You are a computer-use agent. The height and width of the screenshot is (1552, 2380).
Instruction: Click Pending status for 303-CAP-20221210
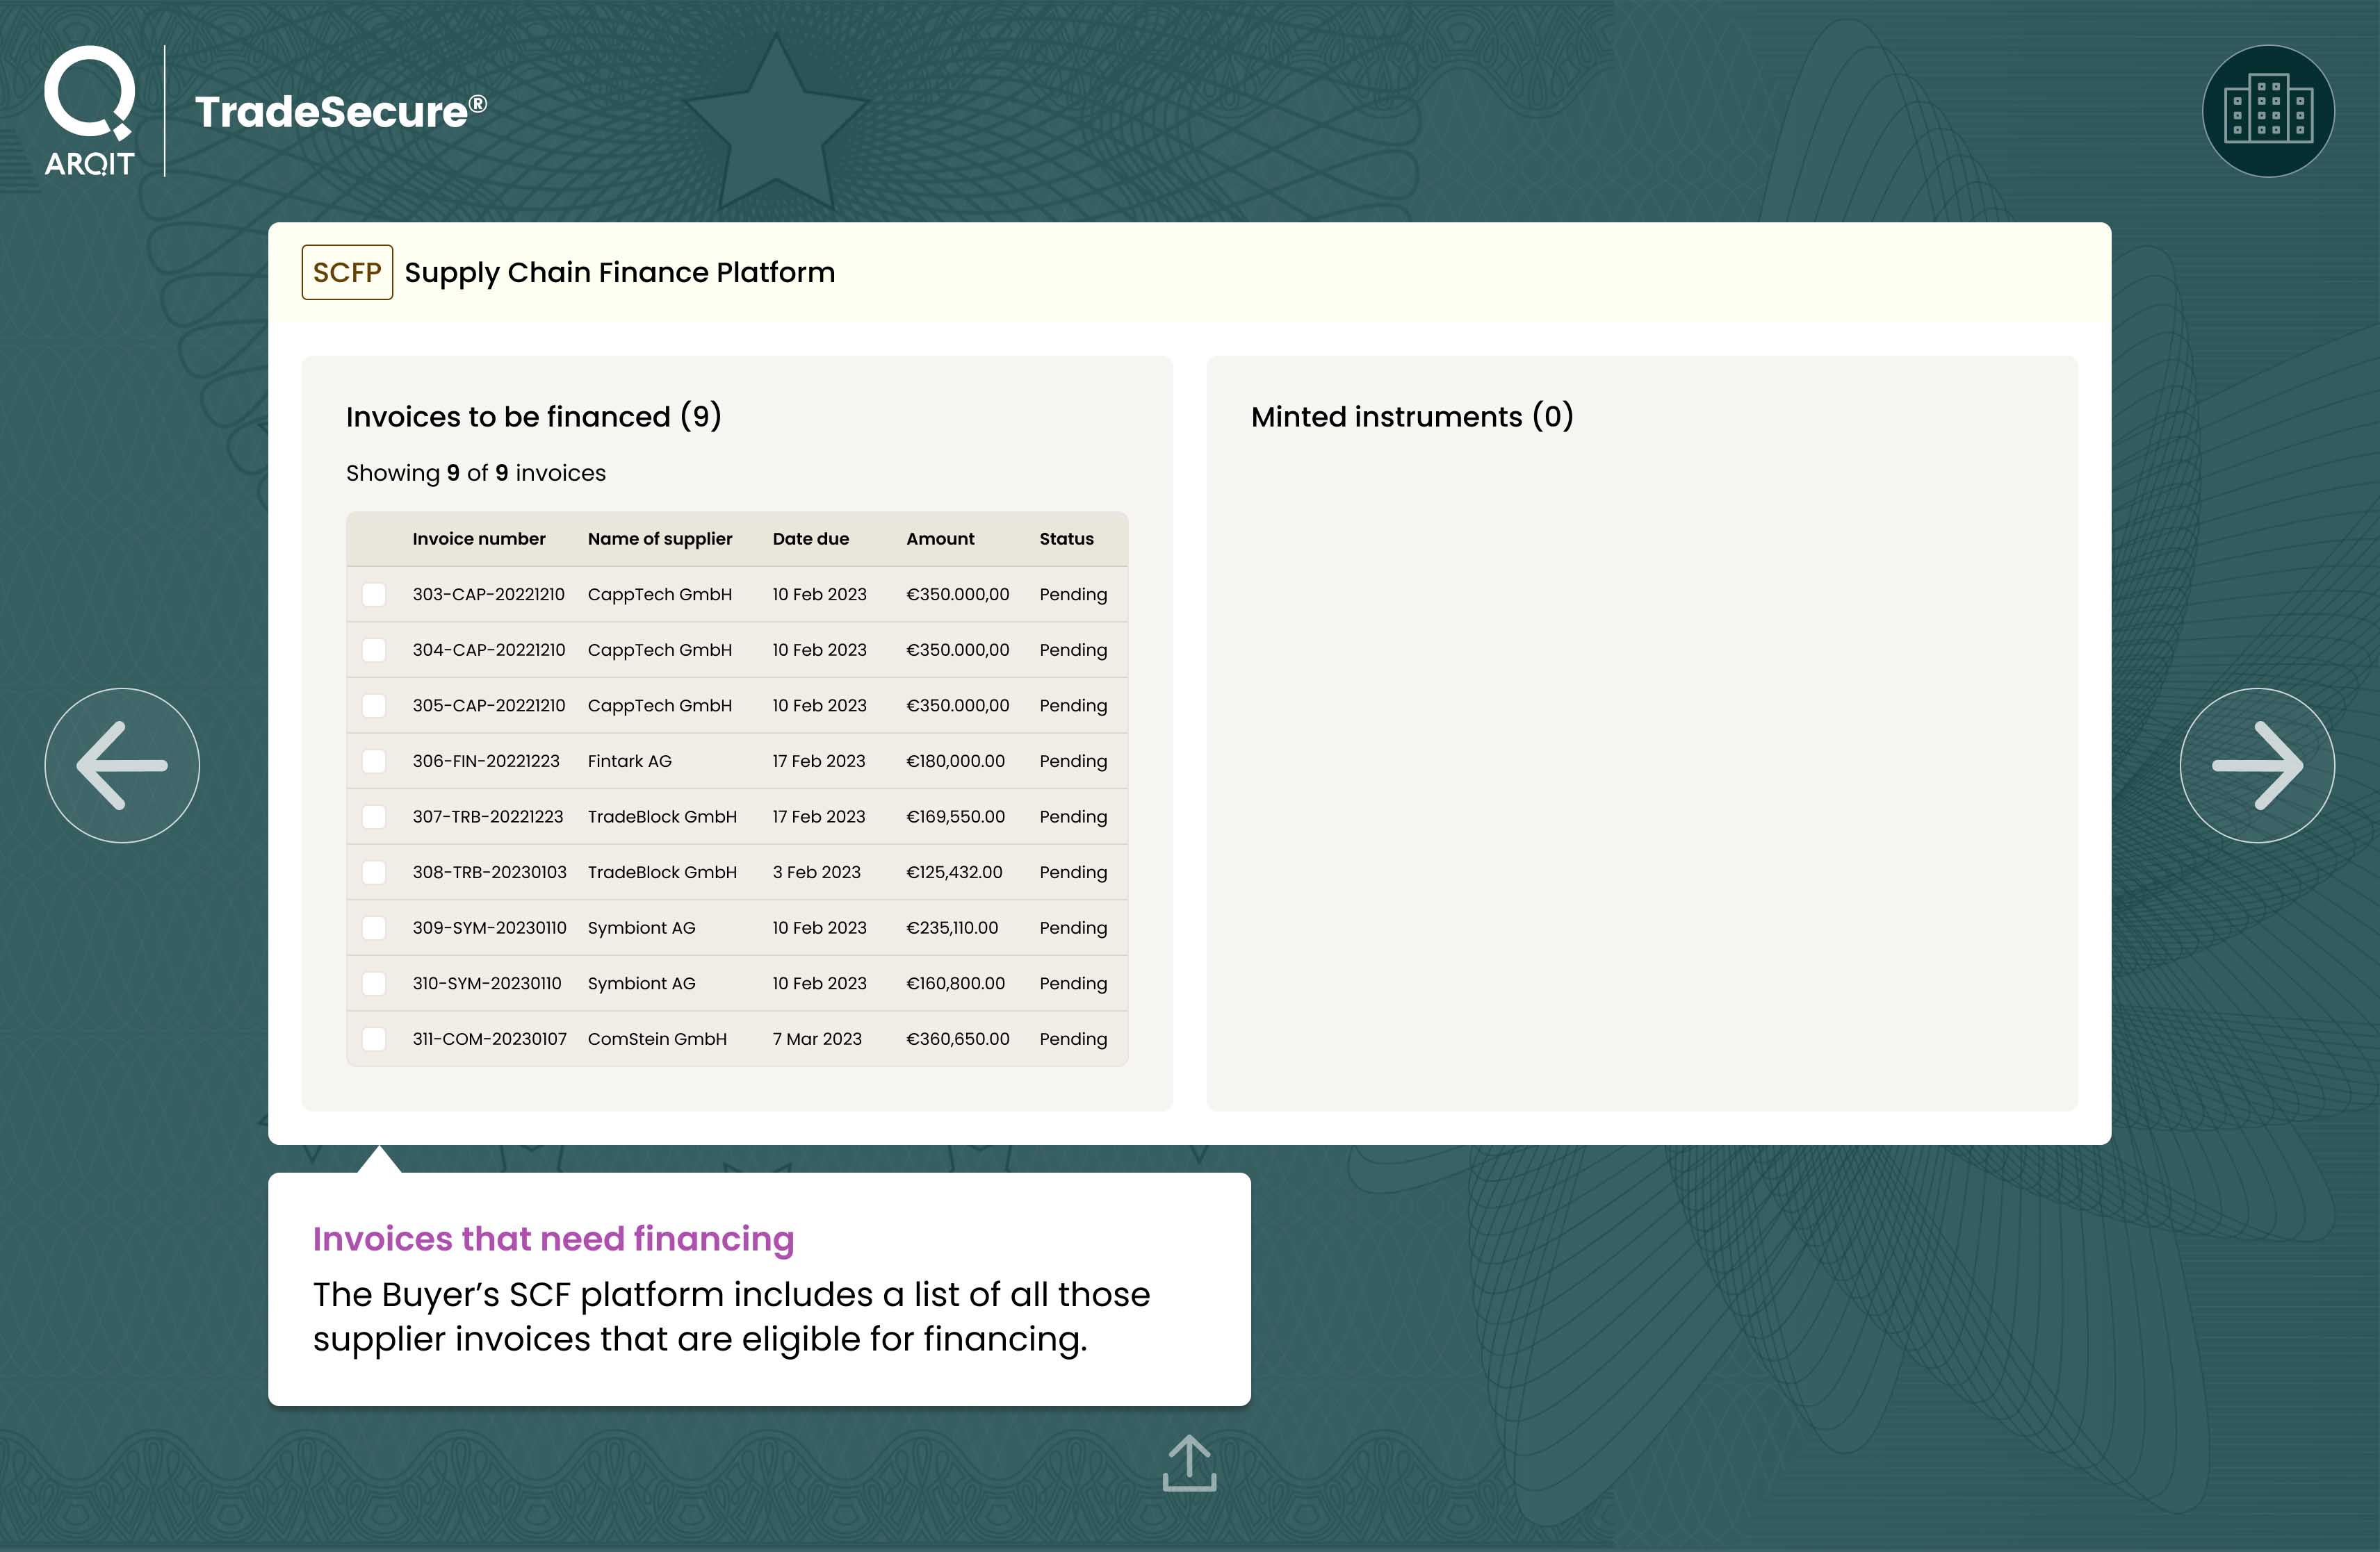coord(1073,595)
